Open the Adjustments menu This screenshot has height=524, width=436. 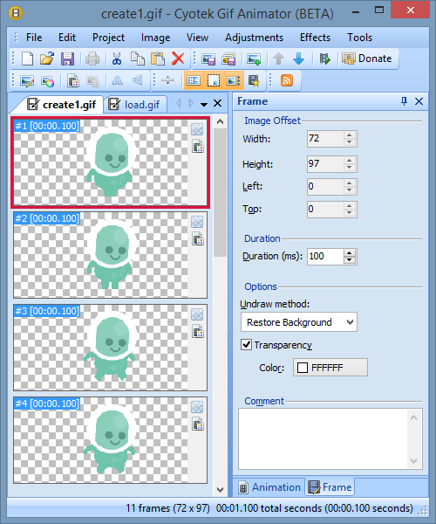pos(254,38)
